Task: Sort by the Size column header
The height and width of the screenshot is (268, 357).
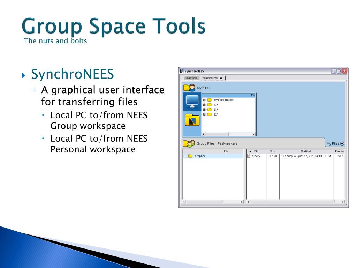Action: 273,151
